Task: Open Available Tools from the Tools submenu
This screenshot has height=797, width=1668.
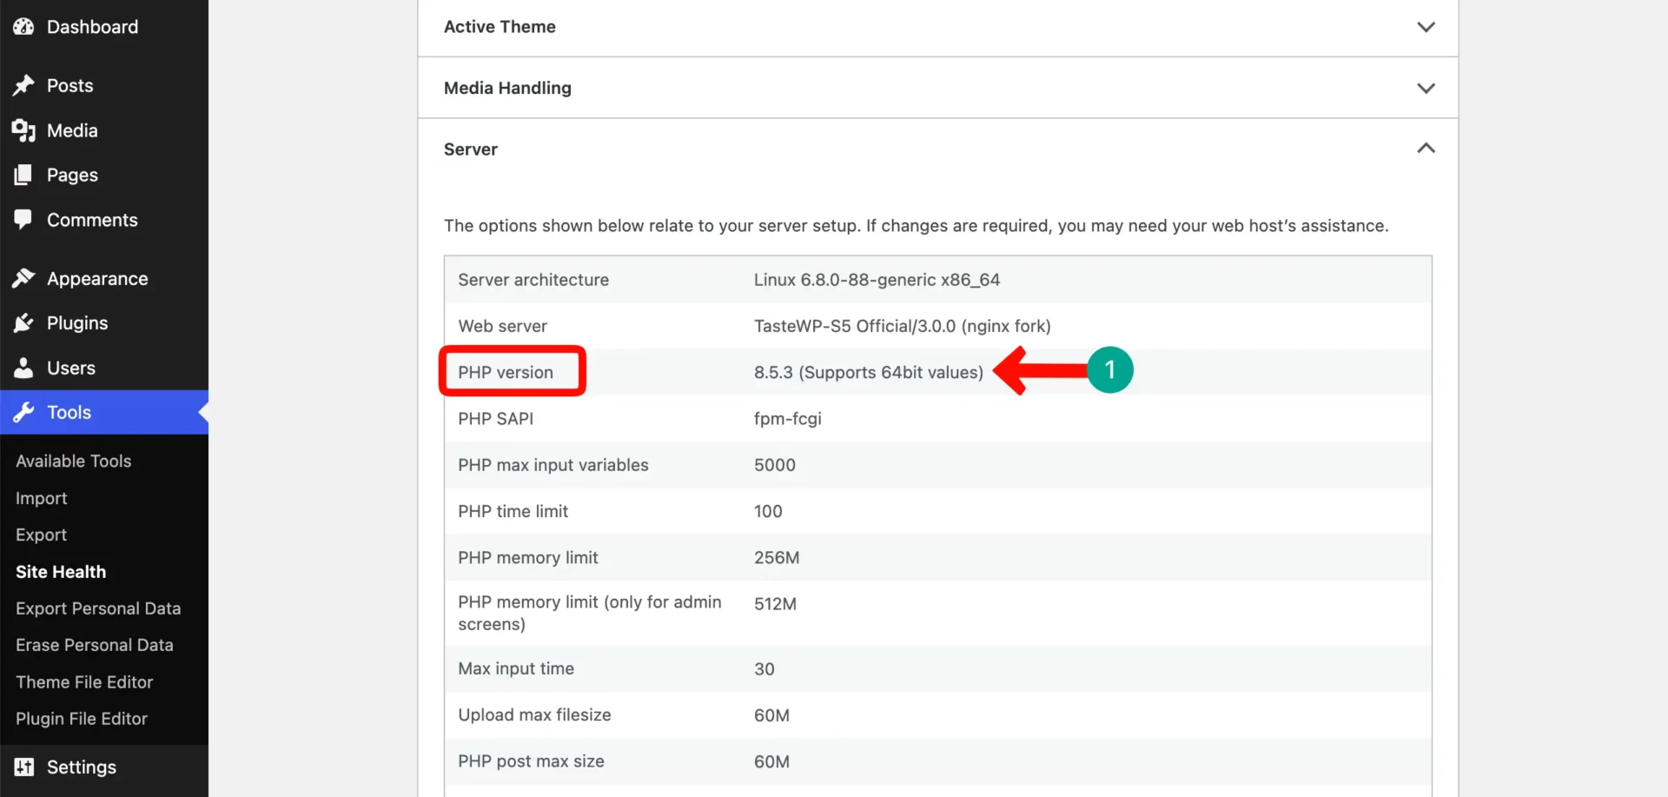Action: pyautogui.click(x=73, y=461)
